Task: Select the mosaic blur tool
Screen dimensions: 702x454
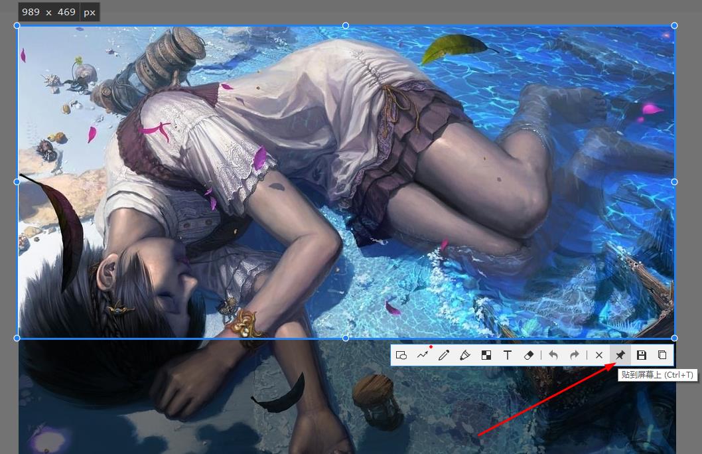Action: pos(486,355)
